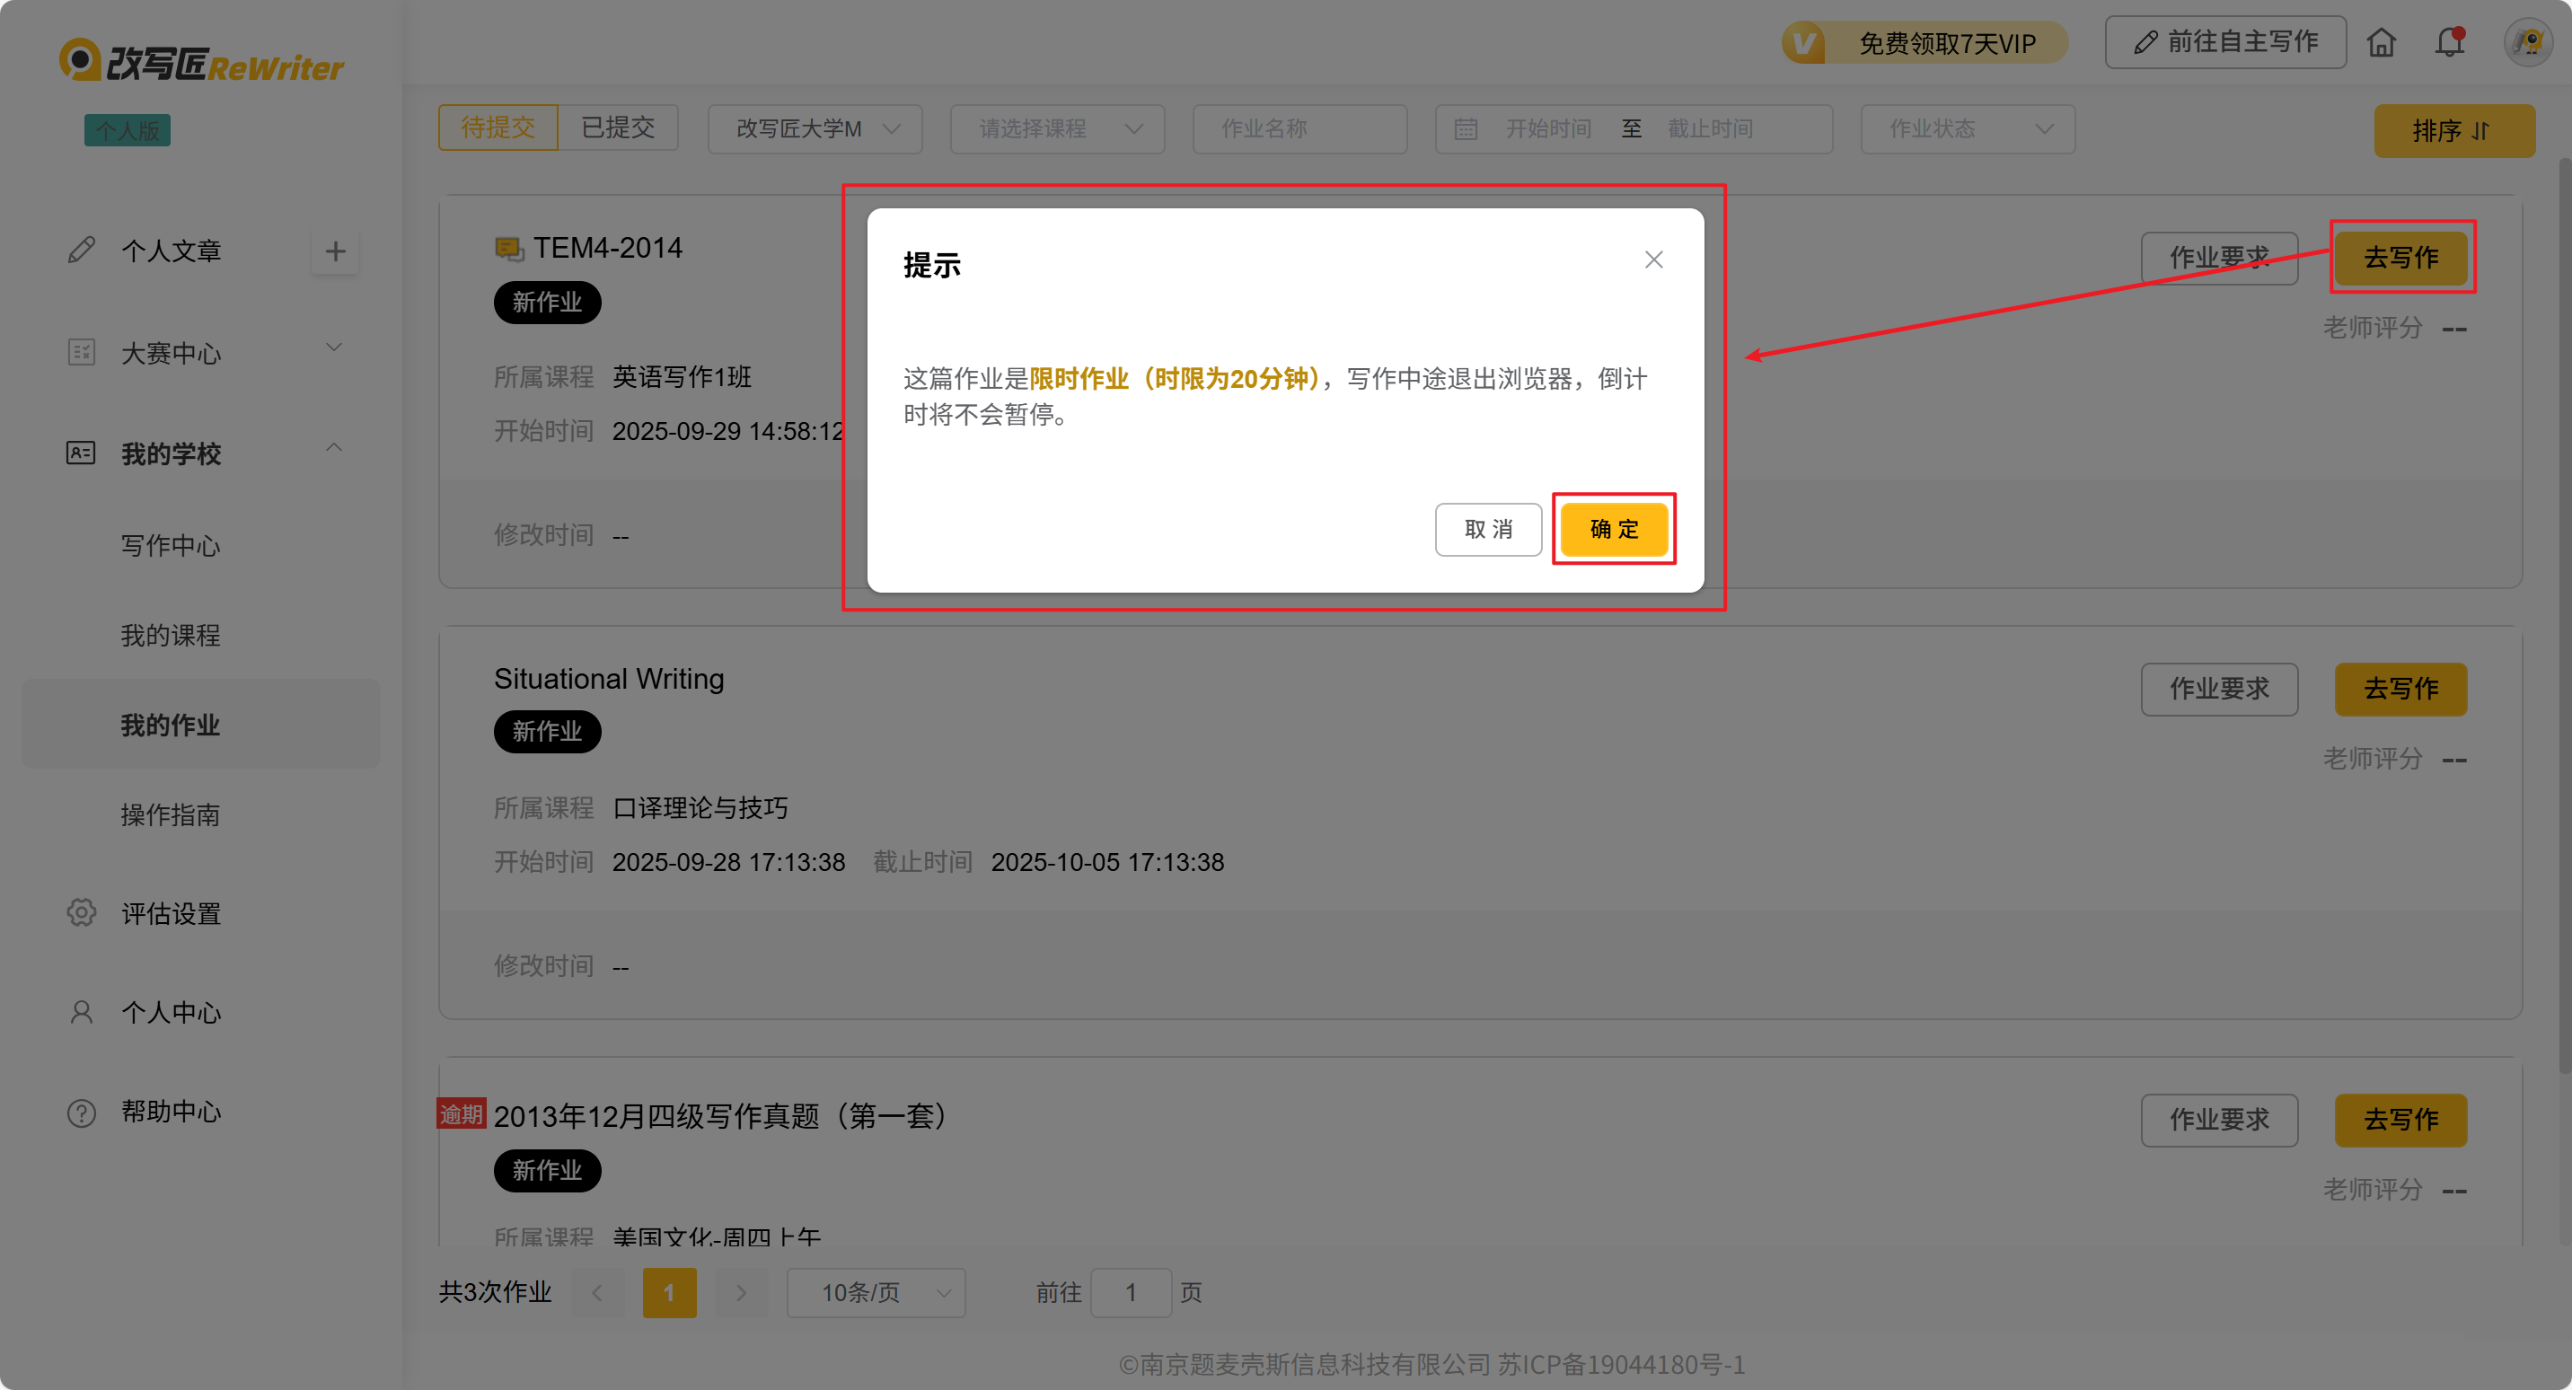Close the 提示 dialog with X
Screen dimensions: 2572x1390
(1653, 260)
